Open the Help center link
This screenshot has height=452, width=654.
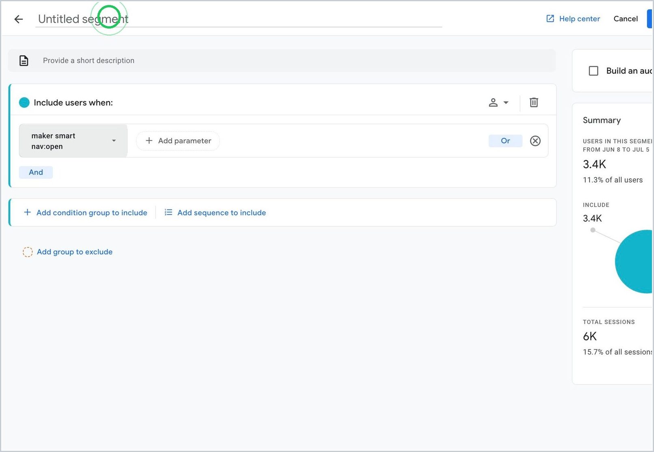[573, 19]
